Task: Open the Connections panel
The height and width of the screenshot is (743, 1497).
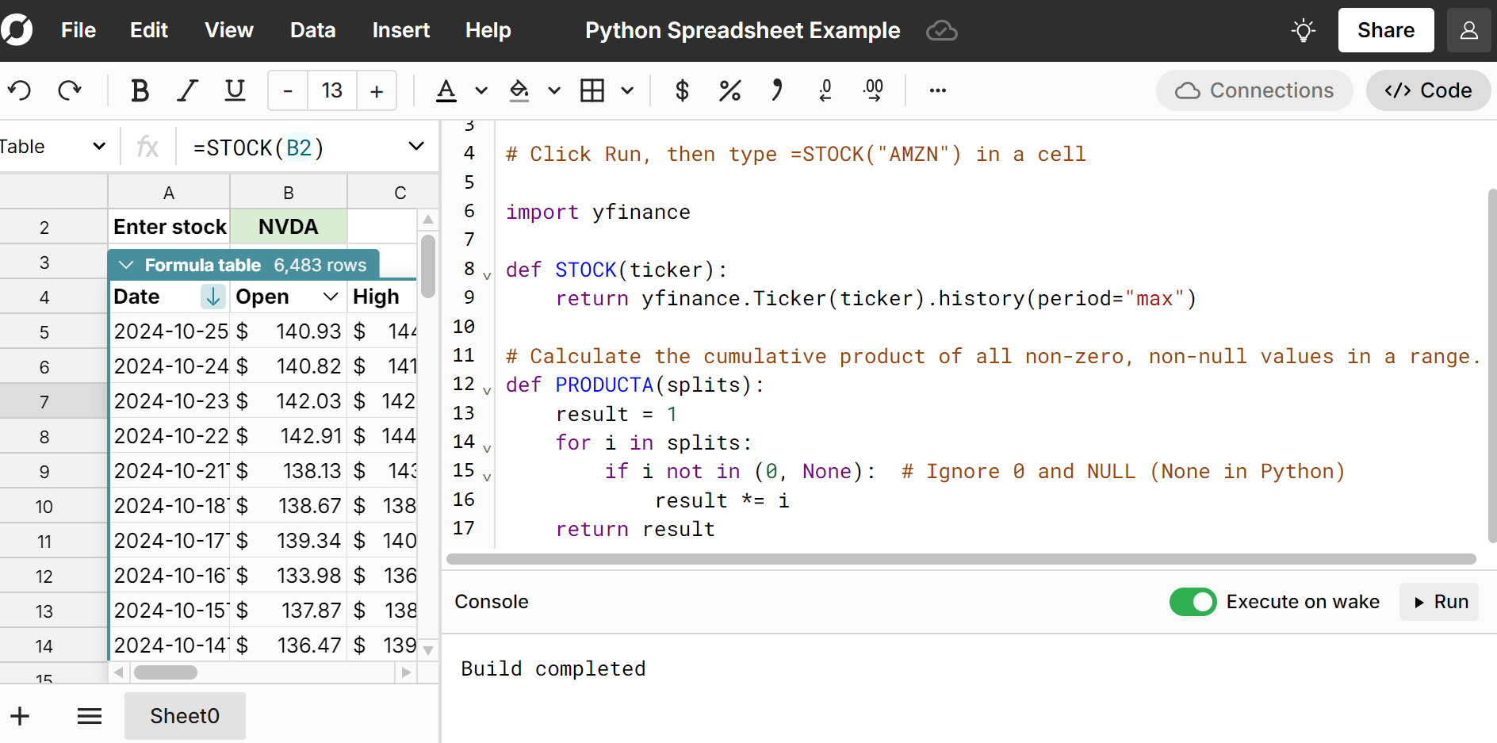Action: pos(1254,90)
